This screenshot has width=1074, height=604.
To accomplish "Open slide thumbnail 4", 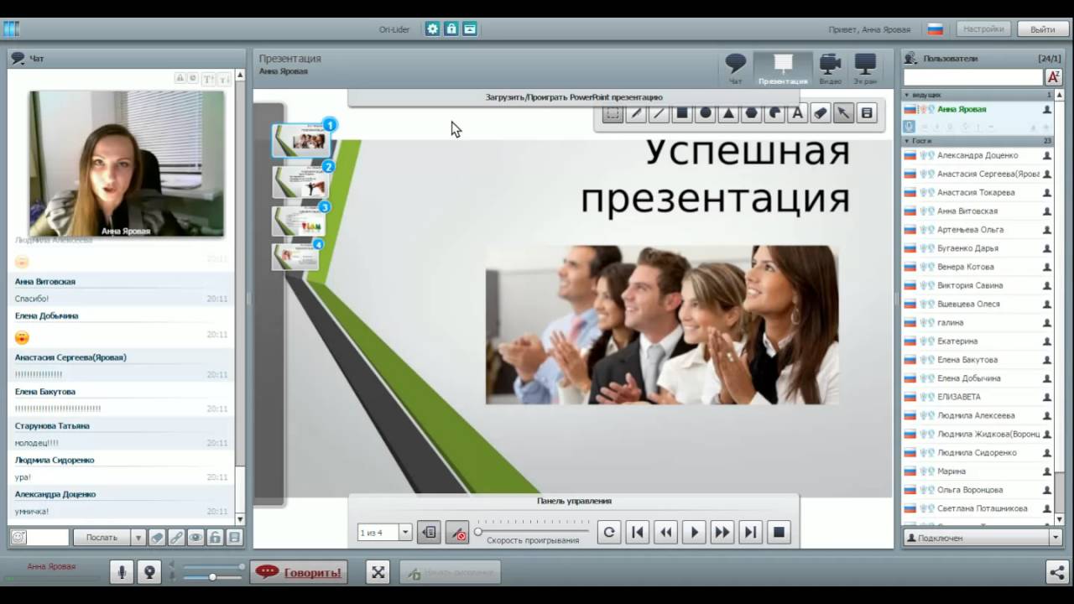I will [296, 257].
